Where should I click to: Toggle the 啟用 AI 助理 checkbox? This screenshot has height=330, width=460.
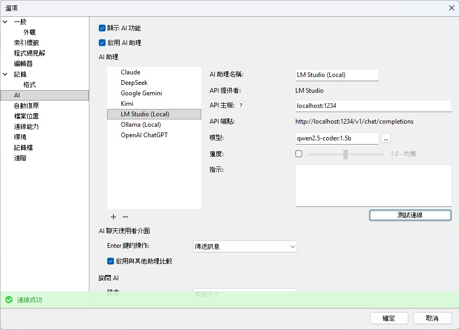click(x=102, y=43)
